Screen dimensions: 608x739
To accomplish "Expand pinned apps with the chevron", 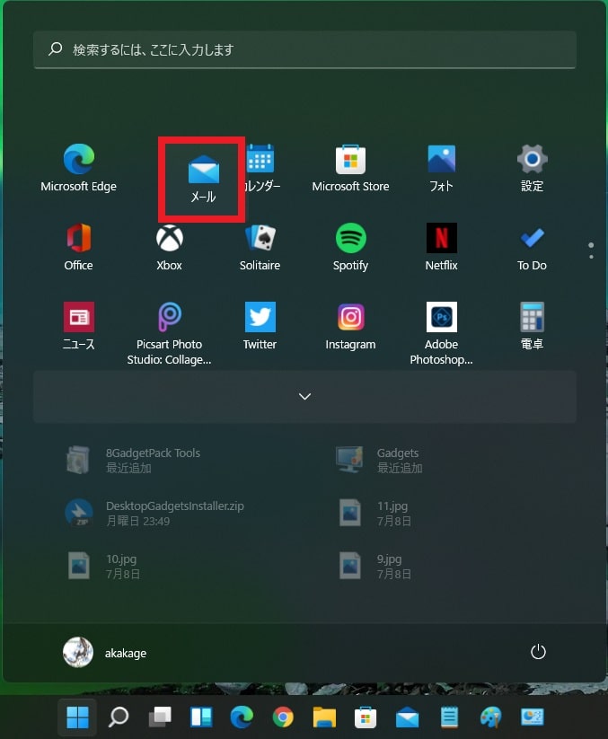I will 304,396.
